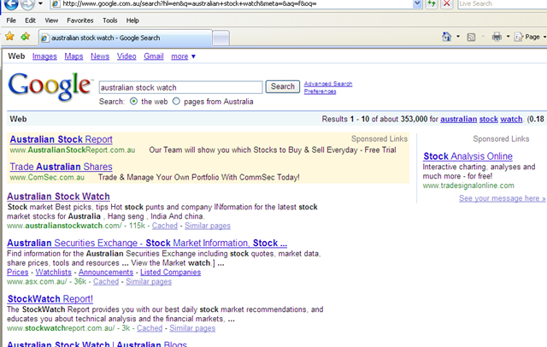Click the Add to Favorites star-plus icon
This screenshot has width=547, height=347.
pyautogui.click(x=25, y=36)
